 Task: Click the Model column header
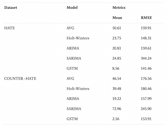pyautogui.click(x=72, y=8)
